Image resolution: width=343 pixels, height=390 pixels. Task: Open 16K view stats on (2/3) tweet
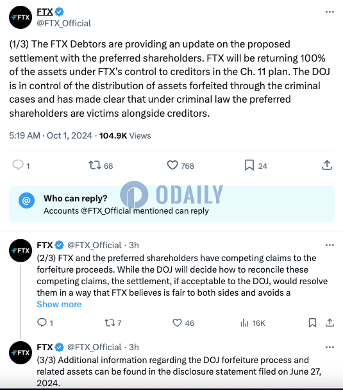click(x=253, y=323)
